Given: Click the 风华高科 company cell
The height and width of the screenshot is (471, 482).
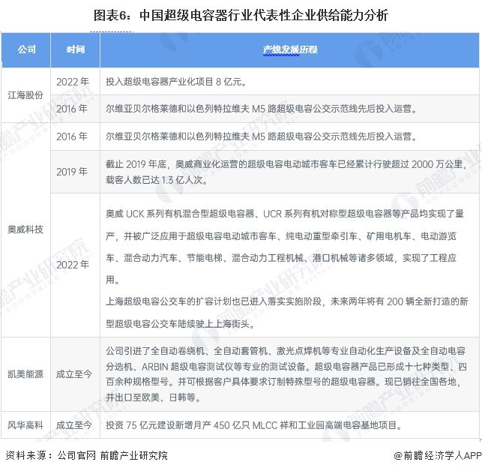Looking at the screenshot, I should coord(25,425).
